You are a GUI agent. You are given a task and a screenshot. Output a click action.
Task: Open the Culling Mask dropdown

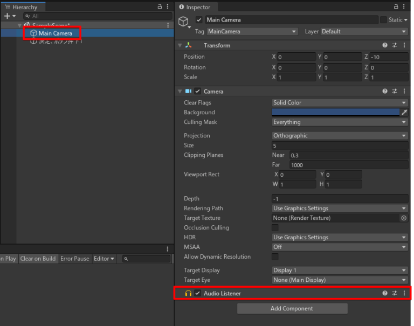(340, 122)
